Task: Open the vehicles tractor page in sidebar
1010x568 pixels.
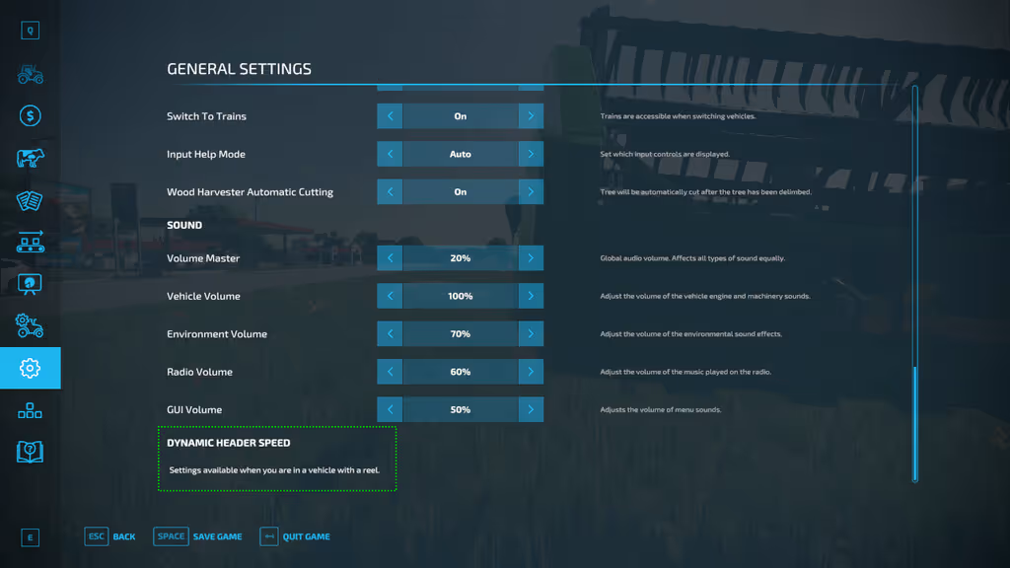Action: click(x=30, y=74)
